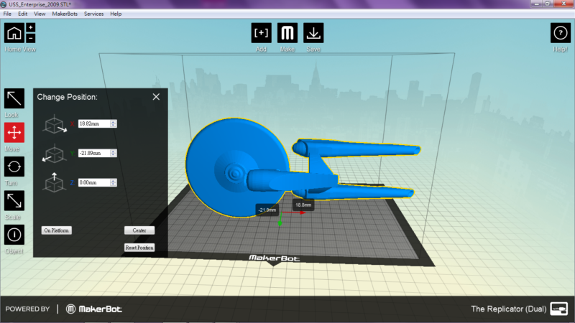575x323 pixels.
Task: Click the red X-axis arrow handle
Action: tap(302, 212)
